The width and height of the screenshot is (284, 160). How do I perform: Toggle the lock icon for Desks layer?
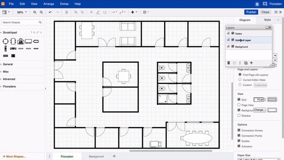point(229,33)
